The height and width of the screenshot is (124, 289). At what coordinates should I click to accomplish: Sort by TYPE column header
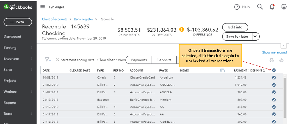(x=100, y=70)
